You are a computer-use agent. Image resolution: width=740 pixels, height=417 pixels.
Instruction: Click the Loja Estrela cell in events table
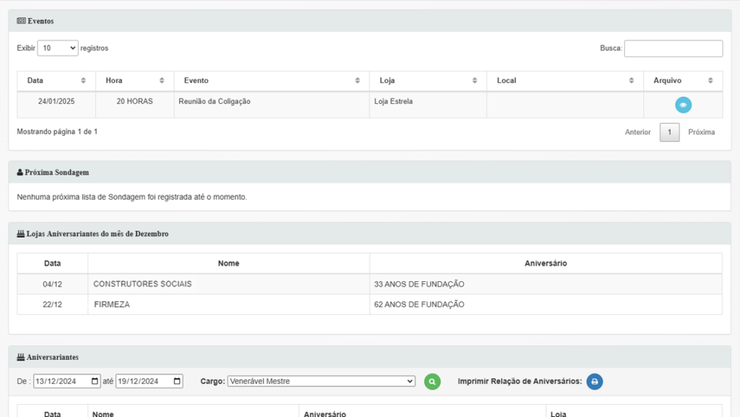(394, 102)
